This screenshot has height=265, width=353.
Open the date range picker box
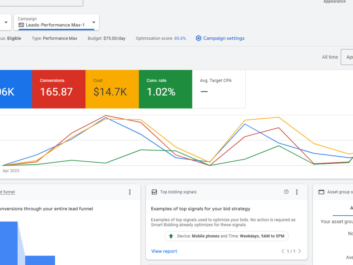coord(347,57)
